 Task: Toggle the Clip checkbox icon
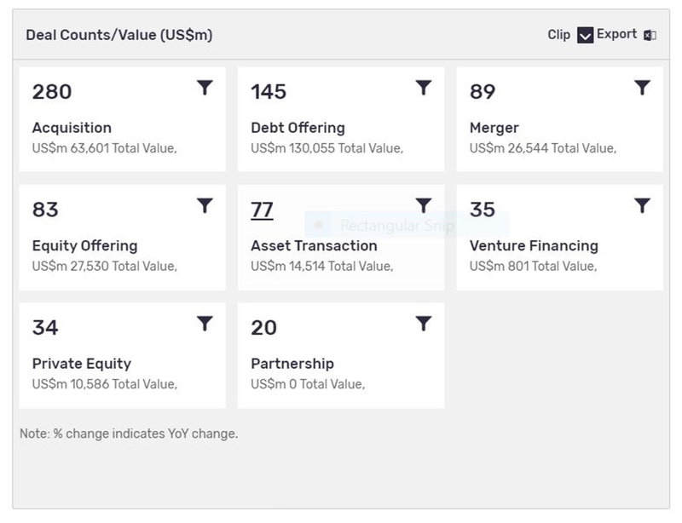[x=585, y=35]
